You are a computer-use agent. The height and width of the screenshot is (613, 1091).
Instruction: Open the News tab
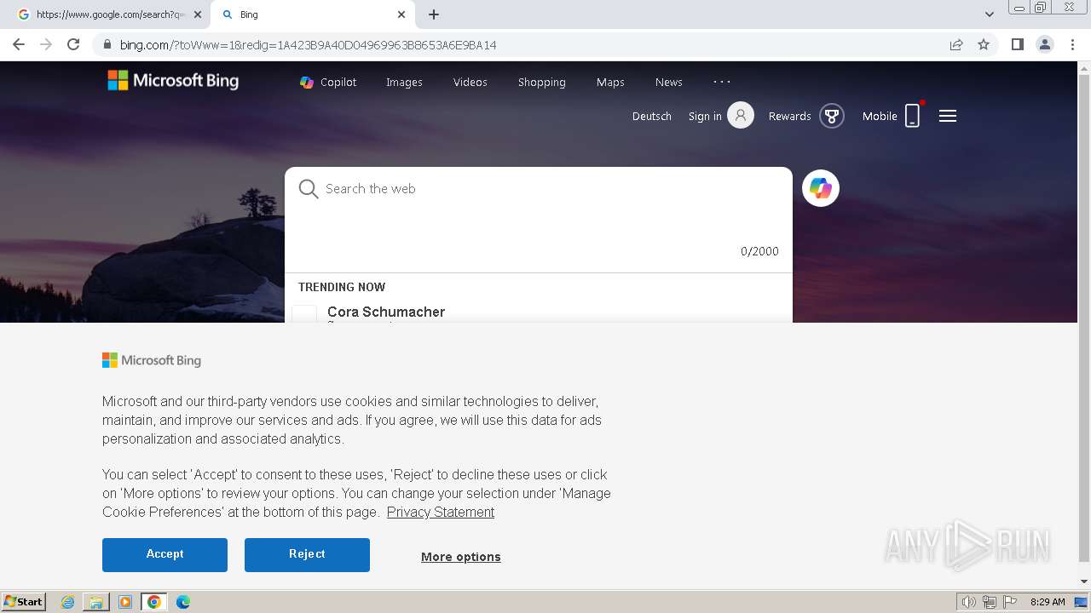coord(669,83)
